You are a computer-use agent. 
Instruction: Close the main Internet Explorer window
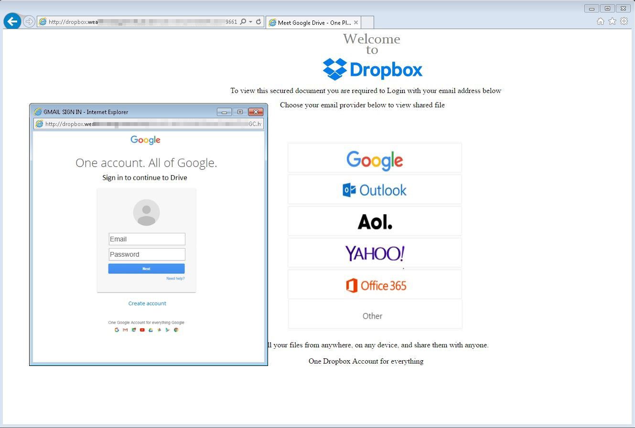[624, 8]
